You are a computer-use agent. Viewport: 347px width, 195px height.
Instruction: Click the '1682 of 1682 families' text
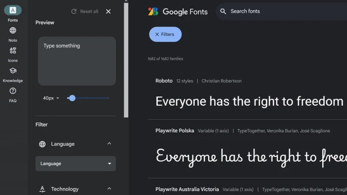tap(165, 59)
